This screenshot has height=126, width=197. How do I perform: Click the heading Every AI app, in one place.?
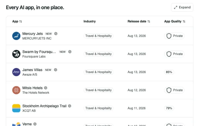[35, 7]
